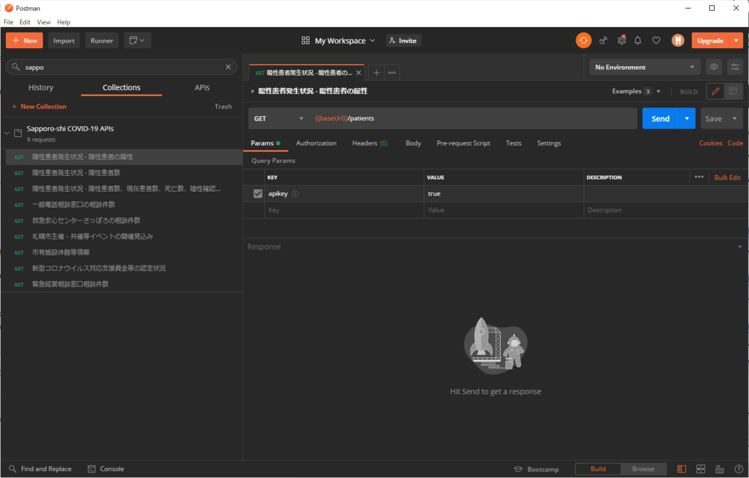Uncheck the apikey parameter checkbox
The height and width of the screenshot is (478, 749).
pos(258,194)
